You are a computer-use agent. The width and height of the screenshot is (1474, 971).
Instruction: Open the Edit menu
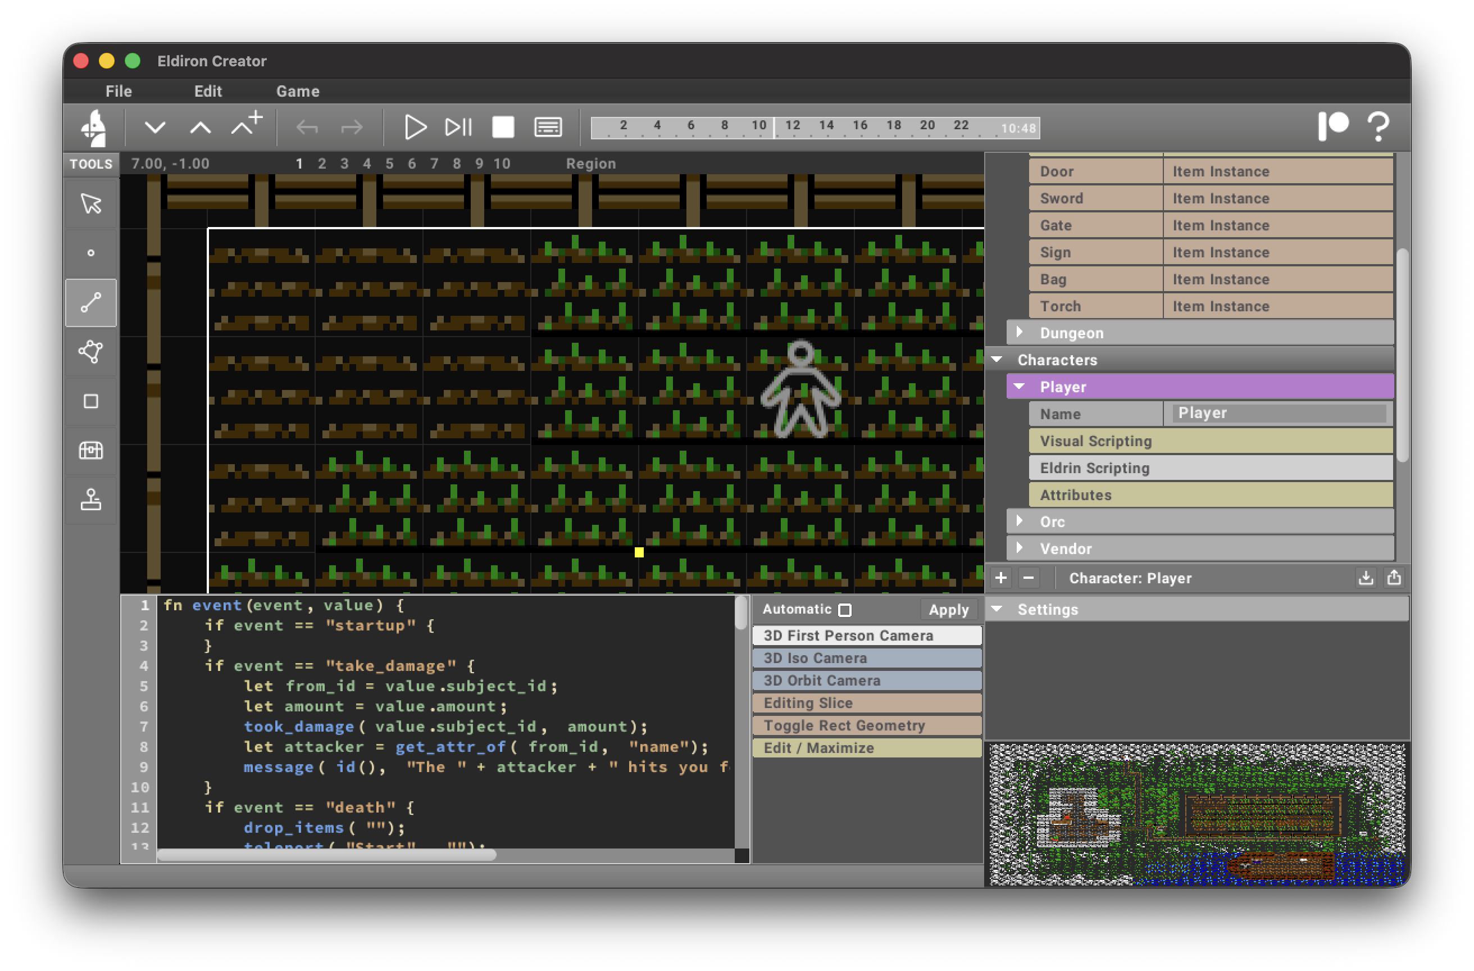click(x=207, y=91)
